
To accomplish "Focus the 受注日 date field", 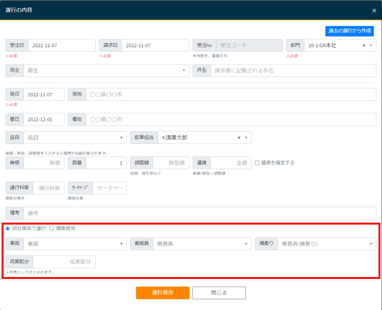I will coord(61,45).
